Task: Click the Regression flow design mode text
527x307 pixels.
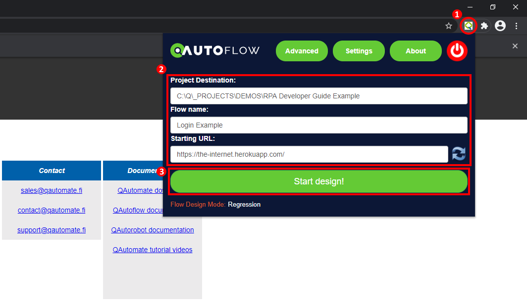Action: [x=244, y=204]
